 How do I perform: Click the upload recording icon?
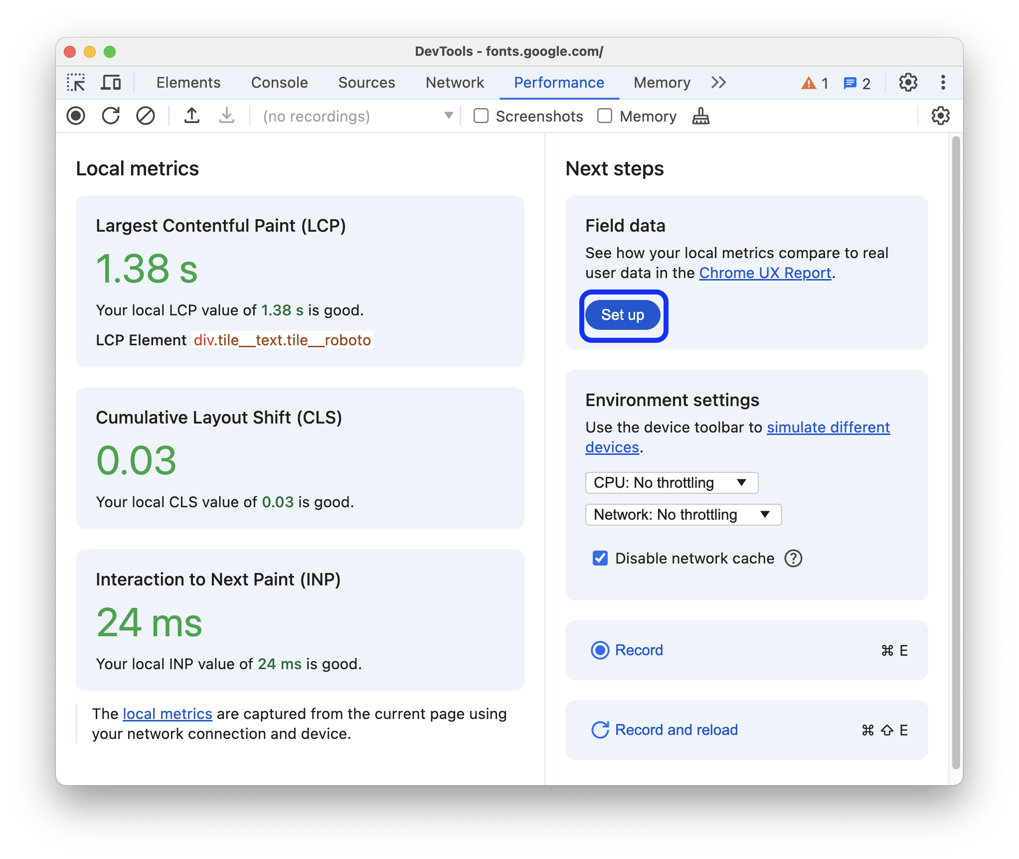(192, 117)
